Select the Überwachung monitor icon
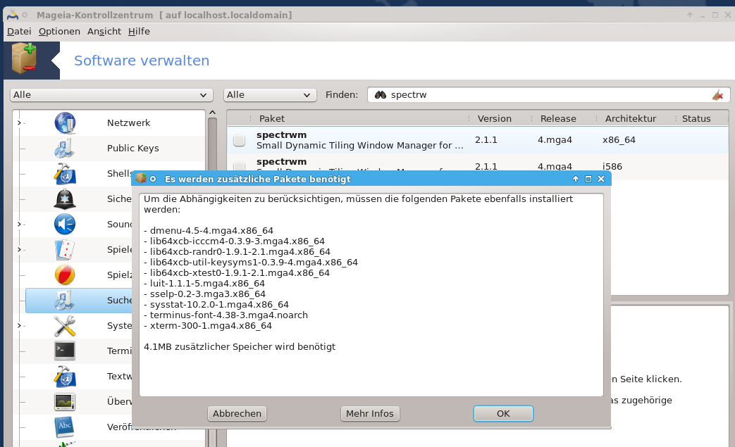 click(x=65, y=402)
